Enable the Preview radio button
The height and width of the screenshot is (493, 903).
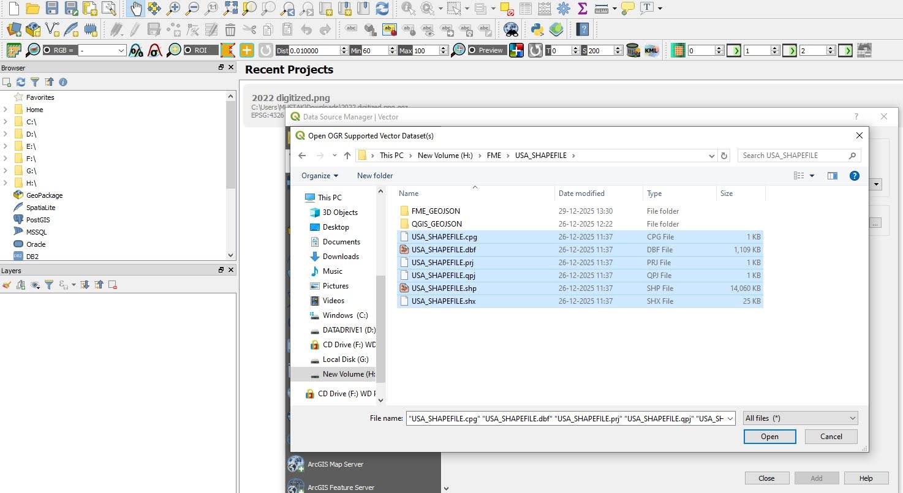[472, 50]
